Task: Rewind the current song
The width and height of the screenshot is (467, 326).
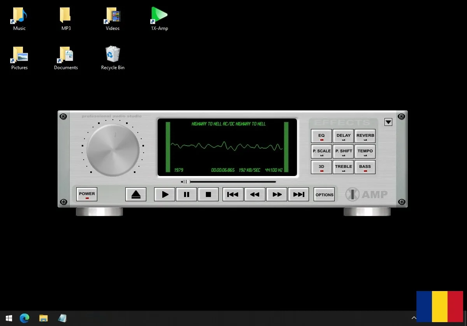Action: (x=255, y=195)
